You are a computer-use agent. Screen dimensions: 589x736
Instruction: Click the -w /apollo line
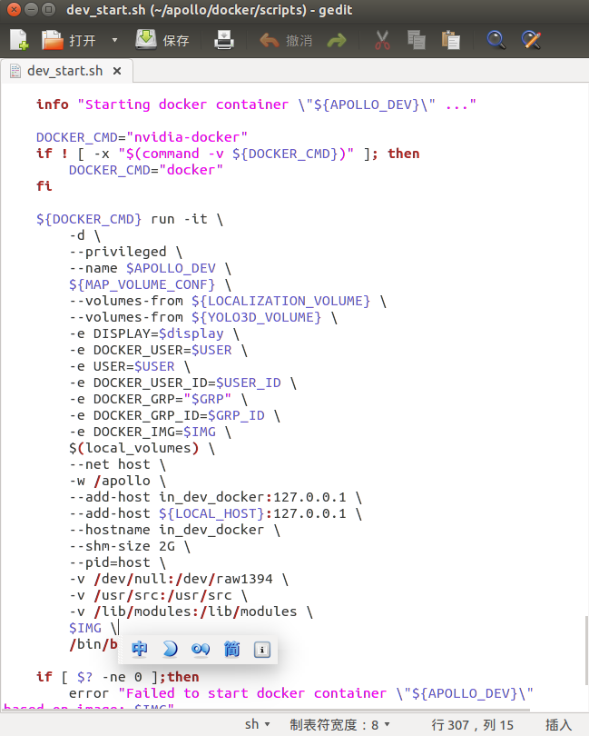click(117, 481)
